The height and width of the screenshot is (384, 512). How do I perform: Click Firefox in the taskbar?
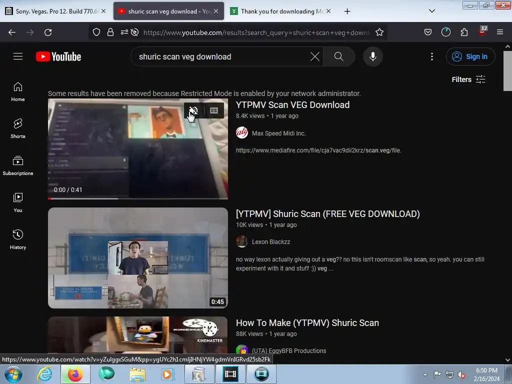[75, 374]
